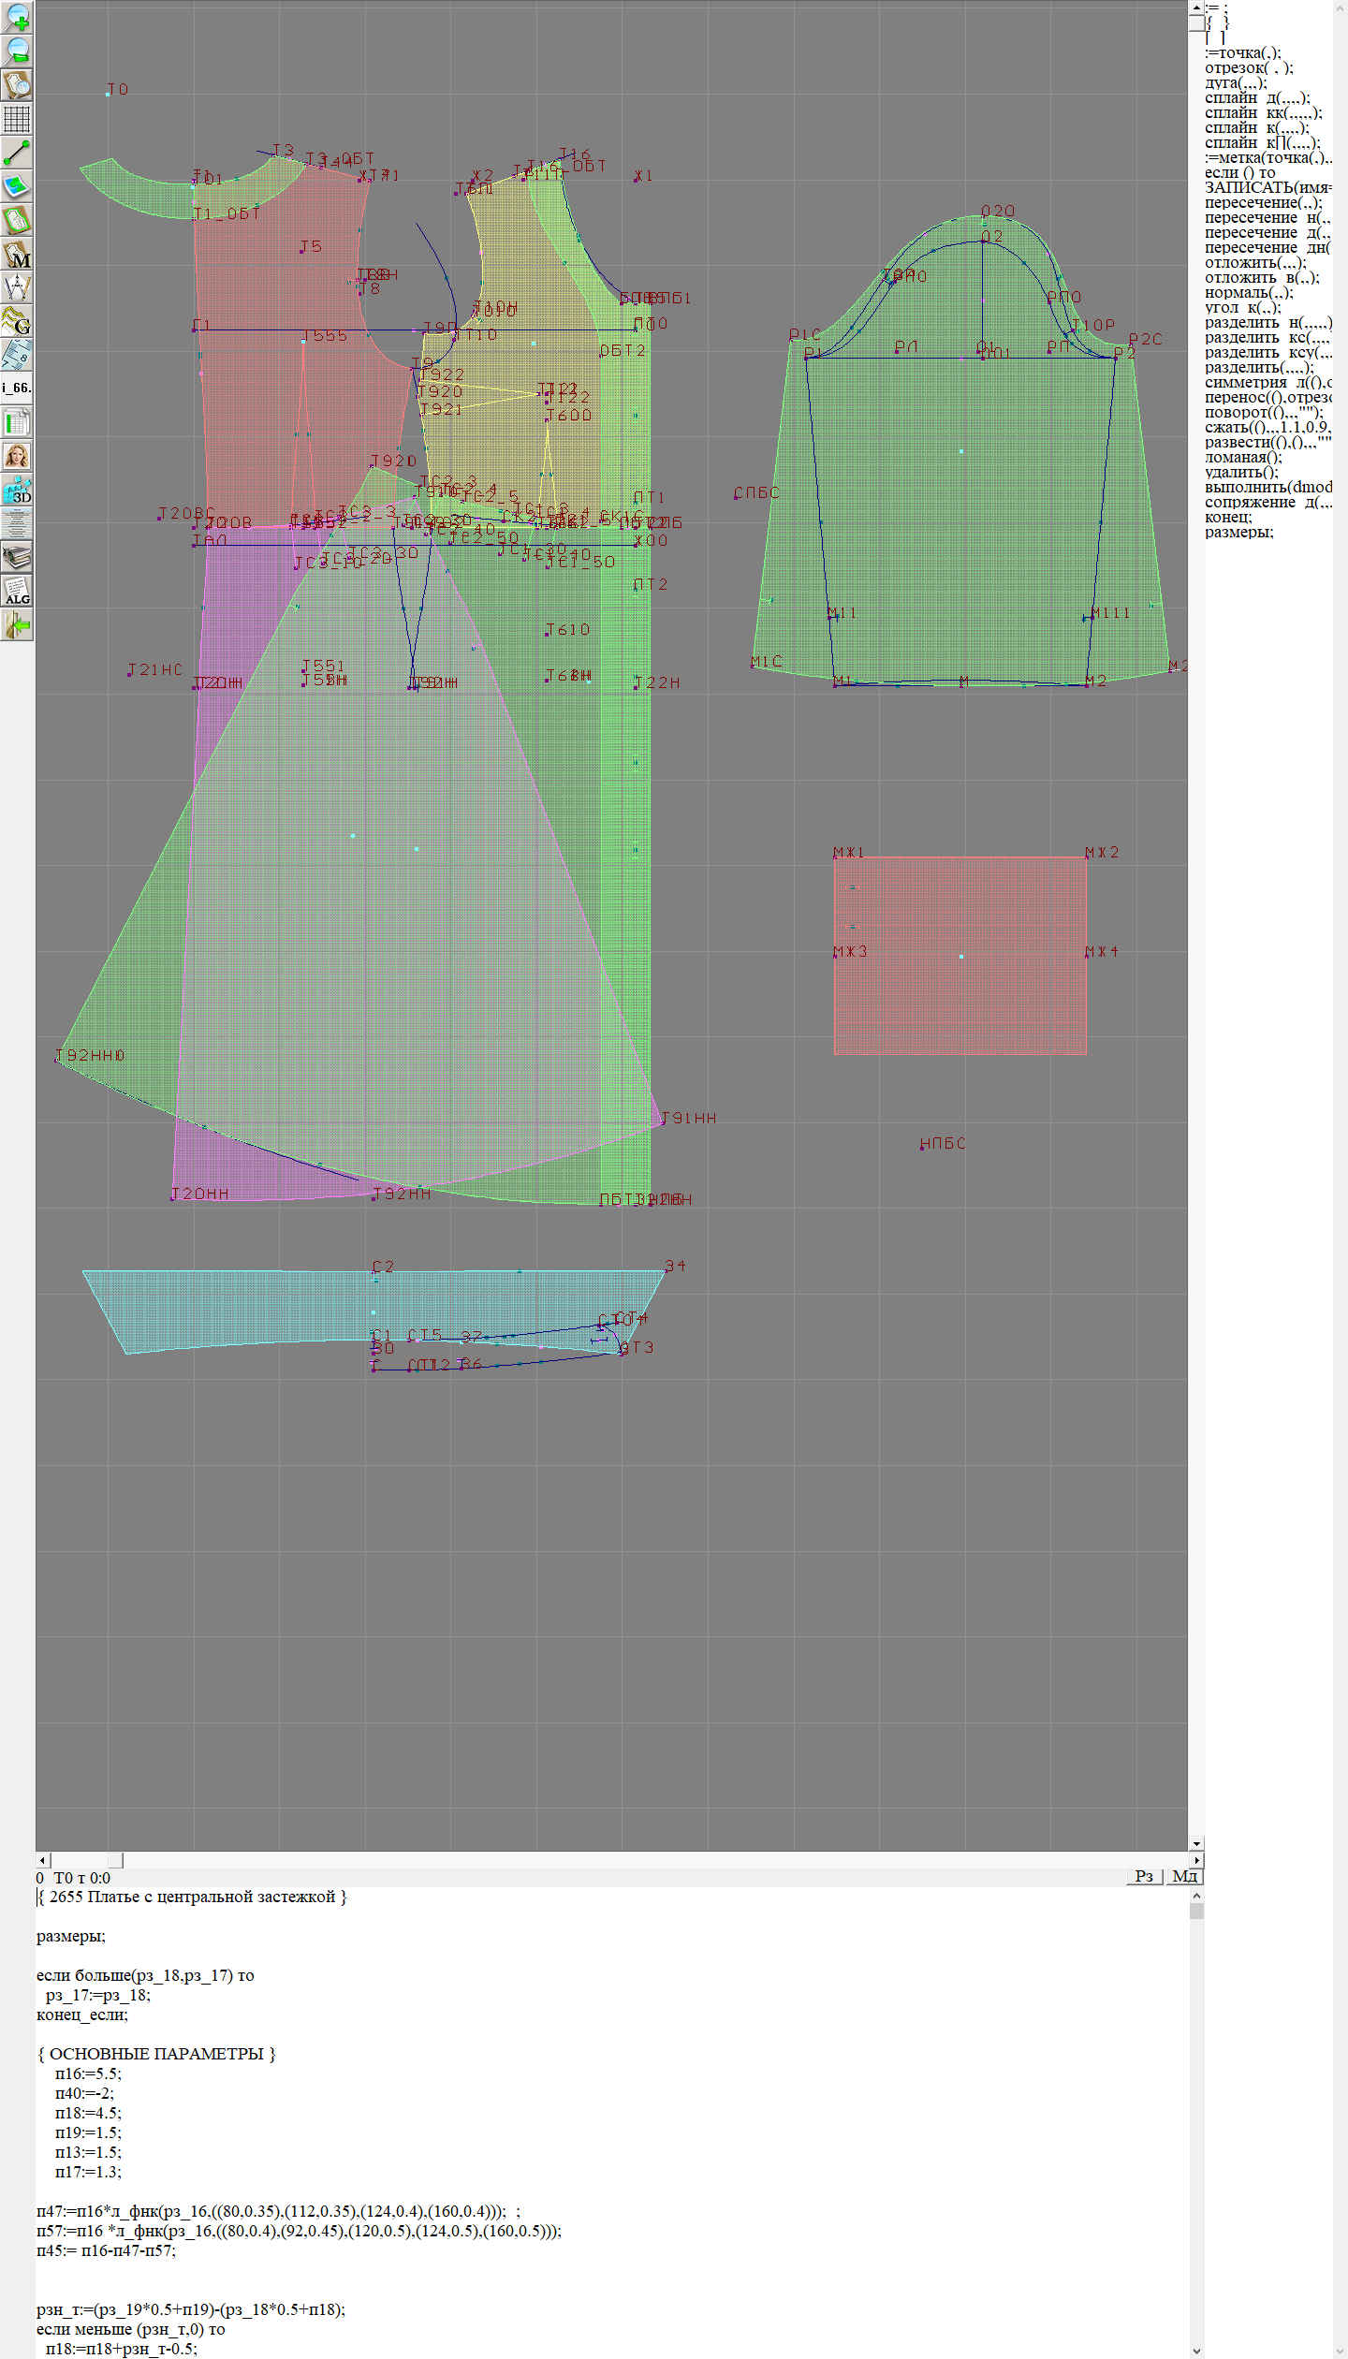1348x2359 pixels.
Task: Click the zoom in magnifier icon
Action: tap(17, 18)
